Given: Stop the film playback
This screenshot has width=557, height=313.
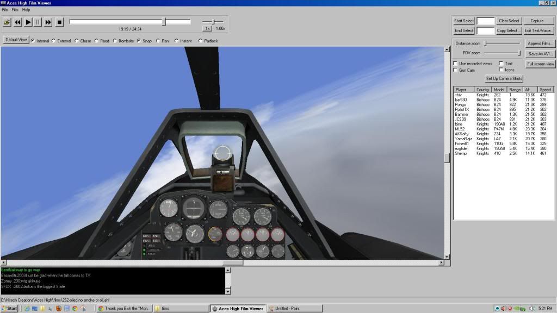Looking at the screenshot, I should click(x=59, y=22).
